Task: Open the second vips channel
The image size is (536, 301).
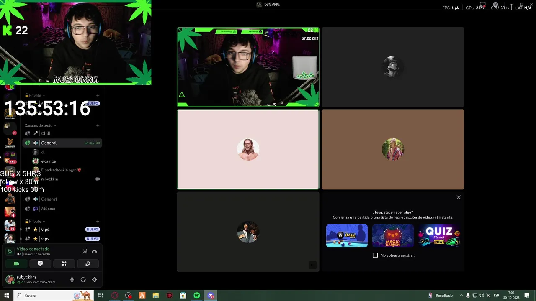Action: coord(62,239)
